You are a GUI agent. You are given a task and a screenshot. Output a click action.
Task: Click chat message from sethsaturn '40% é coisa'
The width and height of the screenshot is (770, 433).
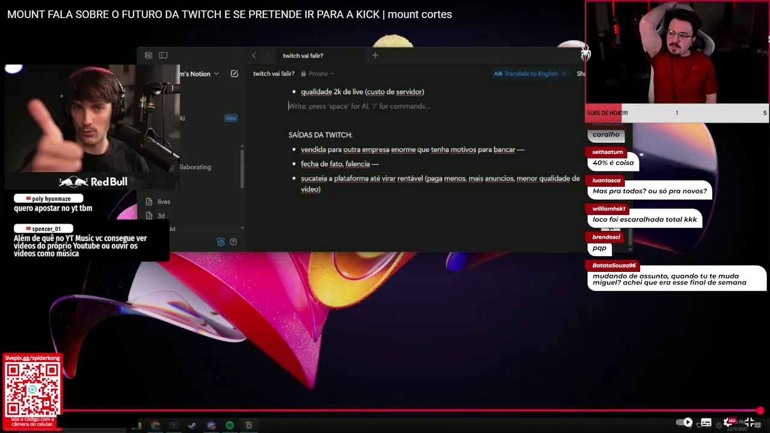click(613, 163)
